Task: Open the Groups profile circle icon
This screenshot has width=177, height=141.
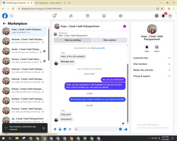Action: [x=120, y=16]
